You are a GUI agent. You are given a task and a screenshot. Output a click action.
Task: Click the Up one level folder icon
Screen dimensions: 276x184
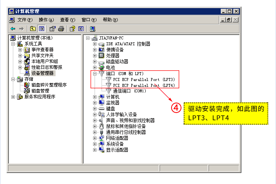33,29
